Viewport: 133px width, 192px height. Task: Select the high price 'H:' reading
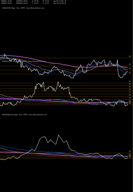point(46,1)
